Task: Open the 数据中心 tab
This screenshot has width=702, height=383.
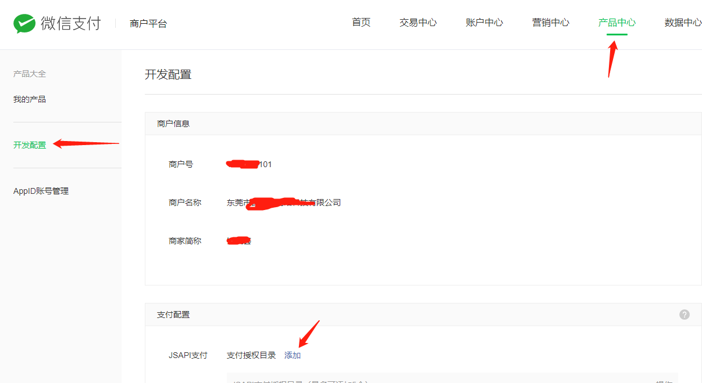Action: tap(682, 23)
